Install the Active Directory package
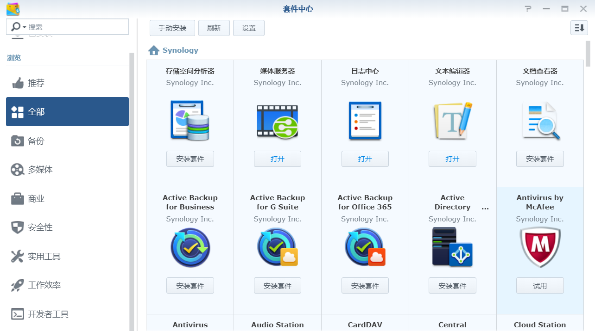595x331 pixels. click(x=452, y=286)
